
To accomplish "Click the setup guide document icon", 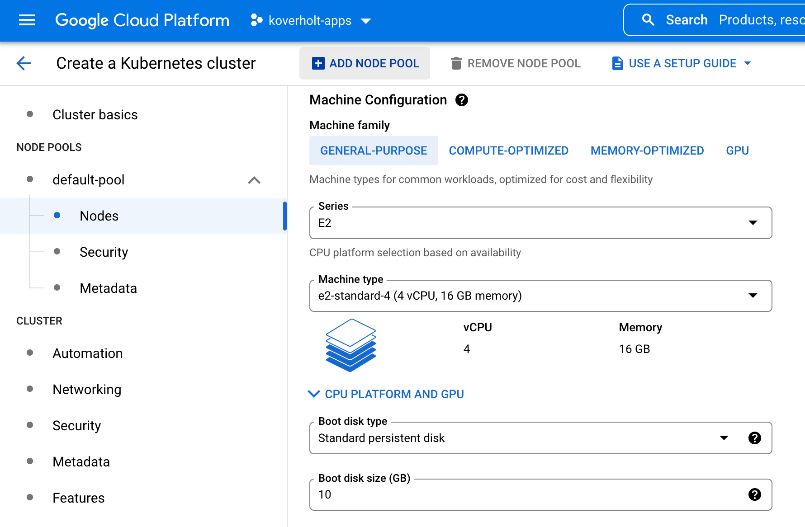I will (617, 63).
